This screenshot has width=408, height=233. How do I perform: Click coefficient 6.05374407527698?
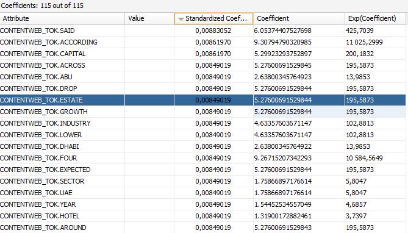(283, 30)
